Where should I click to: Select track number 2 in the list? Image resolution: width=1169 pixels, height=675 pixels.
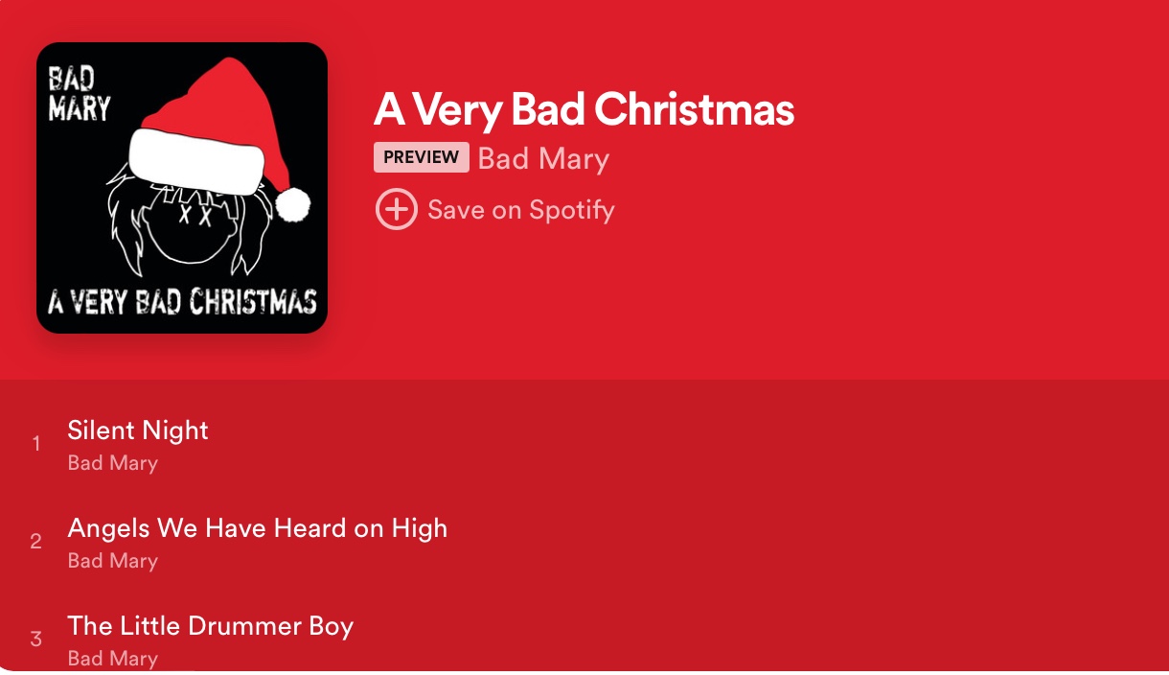[x=36, y=541]
